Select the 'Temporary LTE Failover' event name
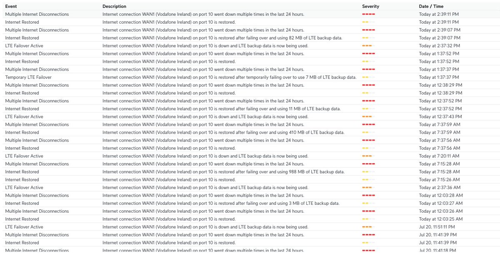This screenshot has height=256, width=500. pyautogui.click(x=28, y=77)
